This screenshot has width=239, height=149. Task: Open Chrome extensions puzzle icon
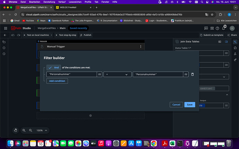[220, 15]
